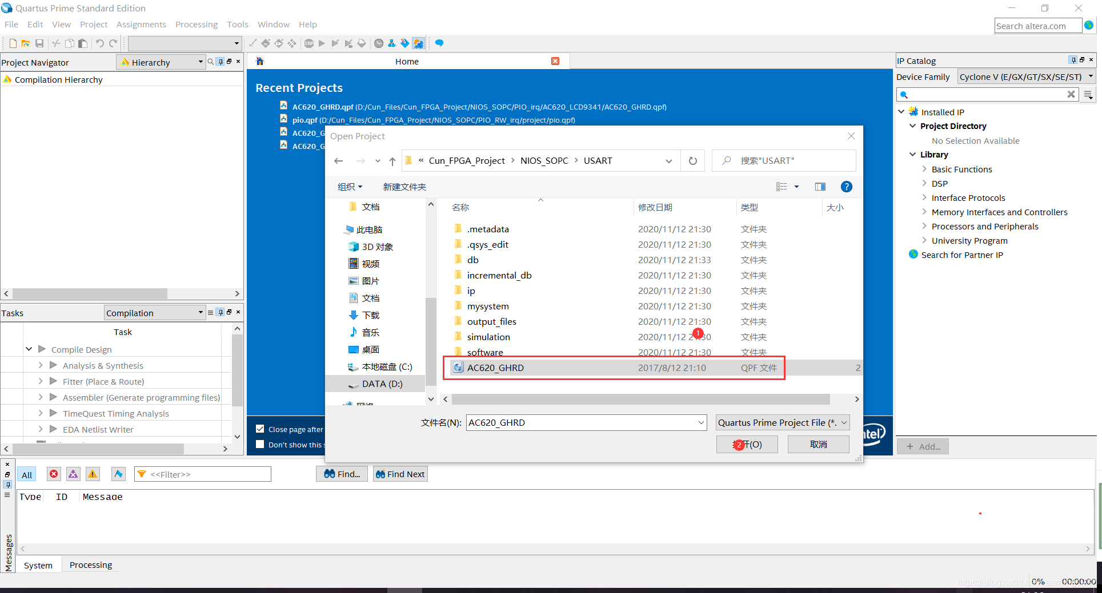The image size is (1102, 593).
Task: Refresh the folder list in Open Project dialog
Action: tap(693, 161)
